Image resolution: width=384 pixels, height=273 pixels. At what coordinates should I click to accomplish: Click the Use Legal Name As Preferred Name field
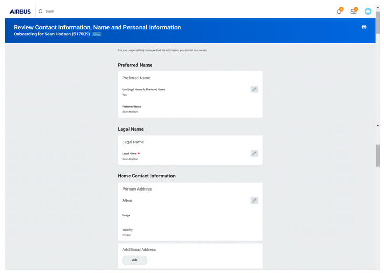click(143, 90)
